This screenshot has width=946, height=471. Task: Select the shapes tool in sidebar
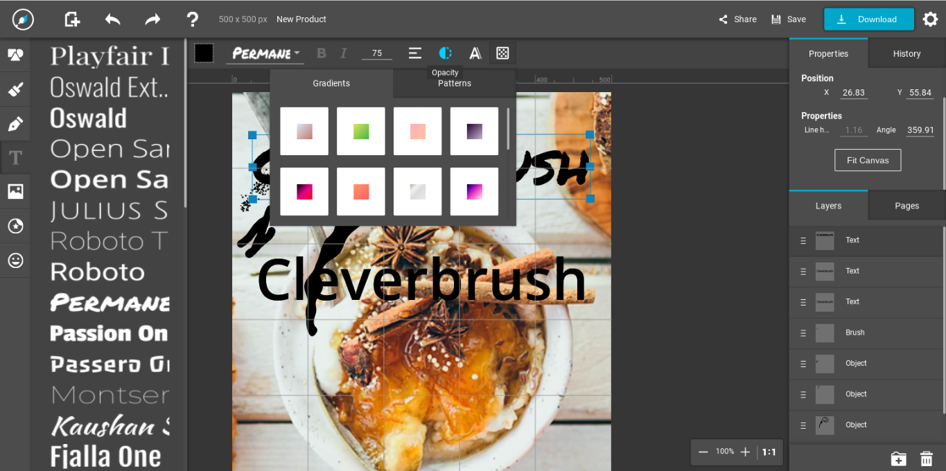tap(15, 55)
